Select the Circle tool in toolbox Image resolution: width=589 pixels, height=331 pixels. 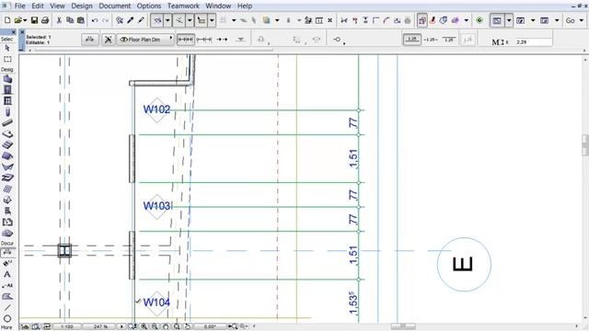coord(7,319)
